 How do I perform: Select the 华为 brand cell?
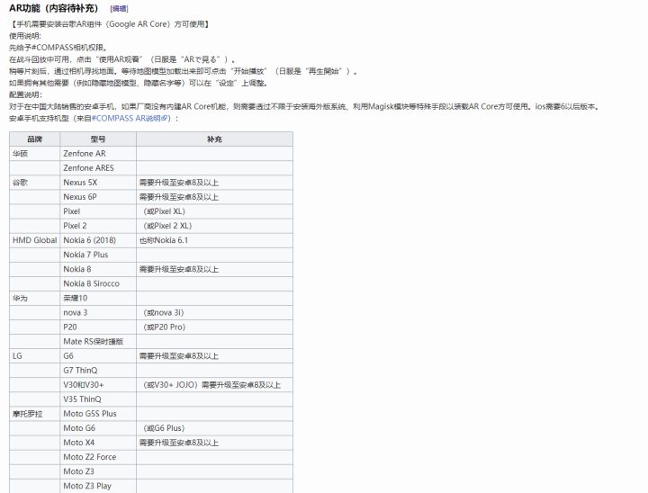(35, 299)
